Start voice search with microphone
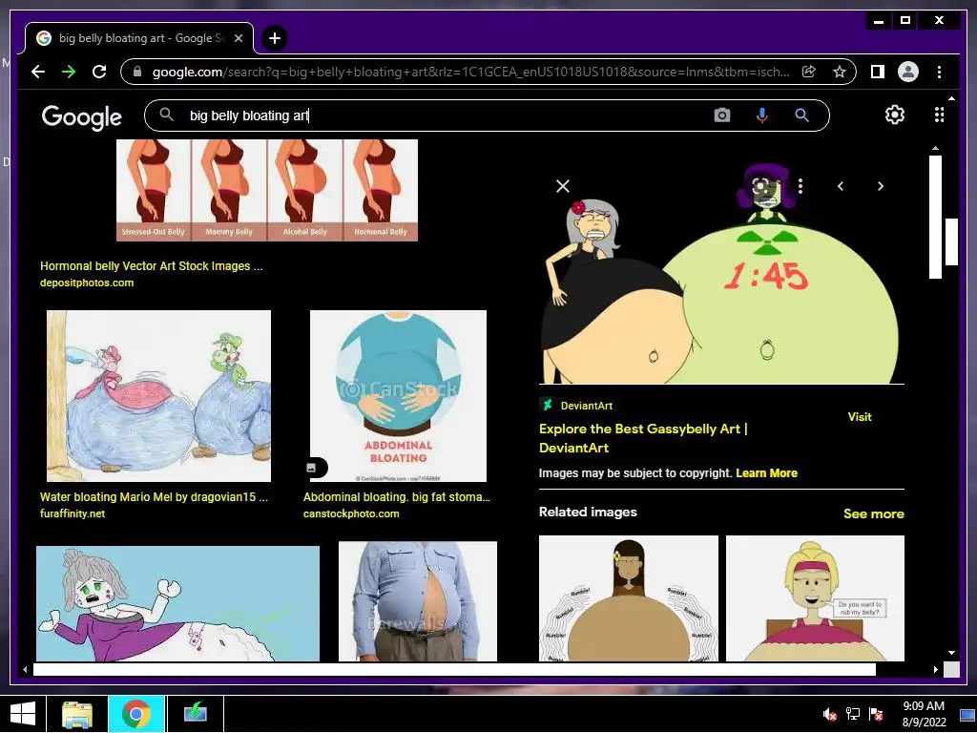Screen dimensions: 977x733 point(761,115)
